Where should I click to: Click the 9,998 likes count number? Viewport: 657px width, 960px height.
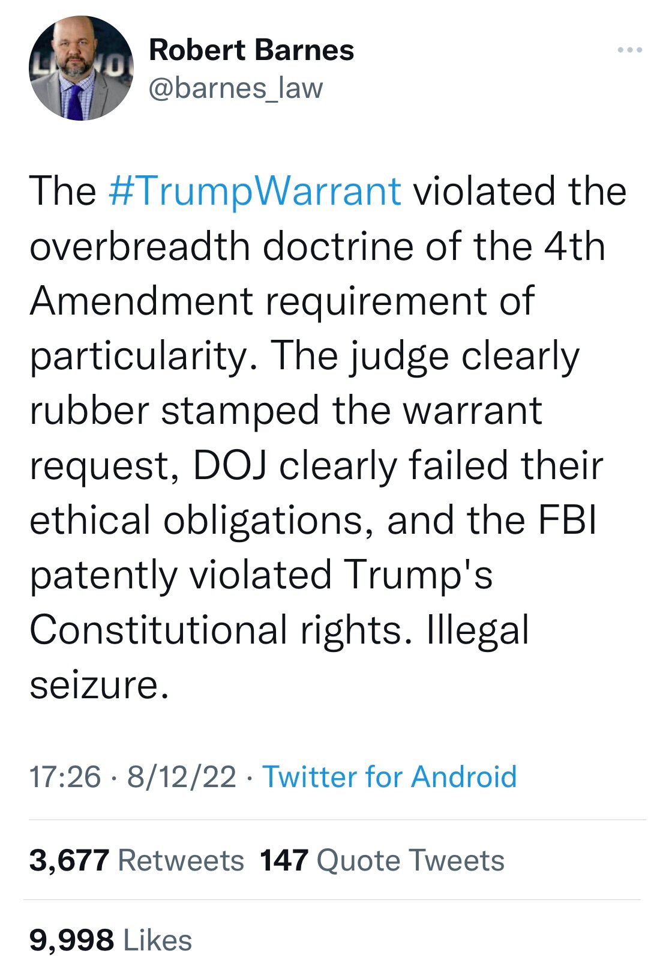point(71,940)
